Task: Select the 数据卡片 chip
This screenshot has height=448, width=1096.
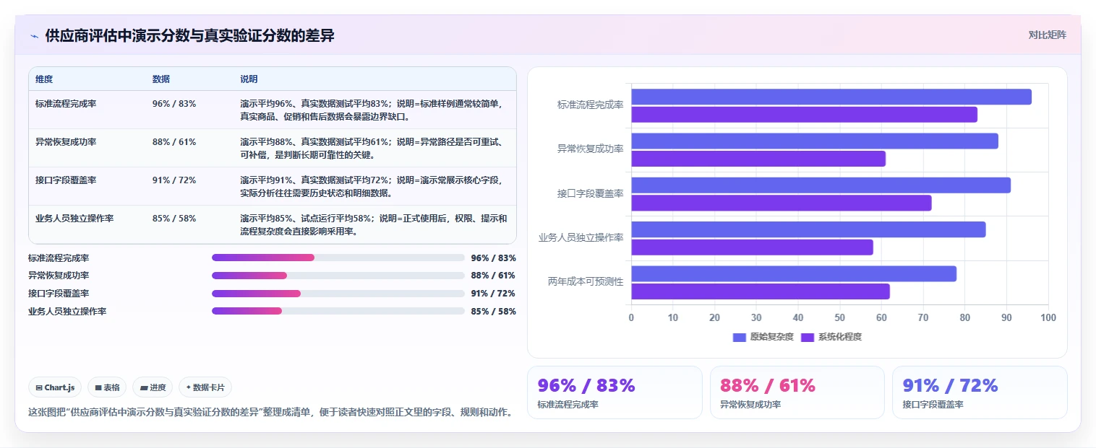Action: 205,387
